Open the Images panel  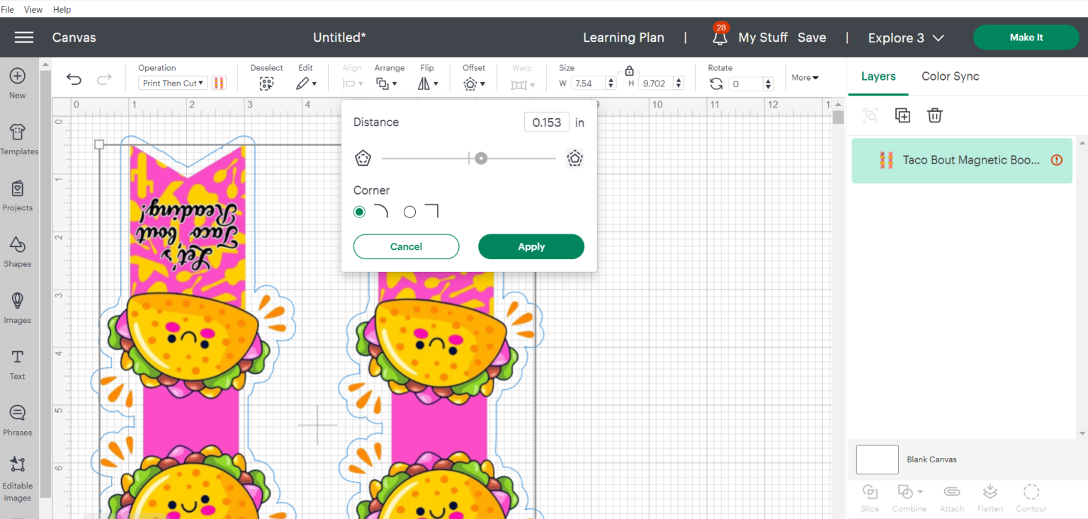pyautogui.click(x=18, y=309)
